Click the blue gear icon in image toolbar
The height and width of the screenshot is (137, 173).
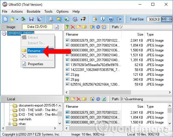(98, 27)
